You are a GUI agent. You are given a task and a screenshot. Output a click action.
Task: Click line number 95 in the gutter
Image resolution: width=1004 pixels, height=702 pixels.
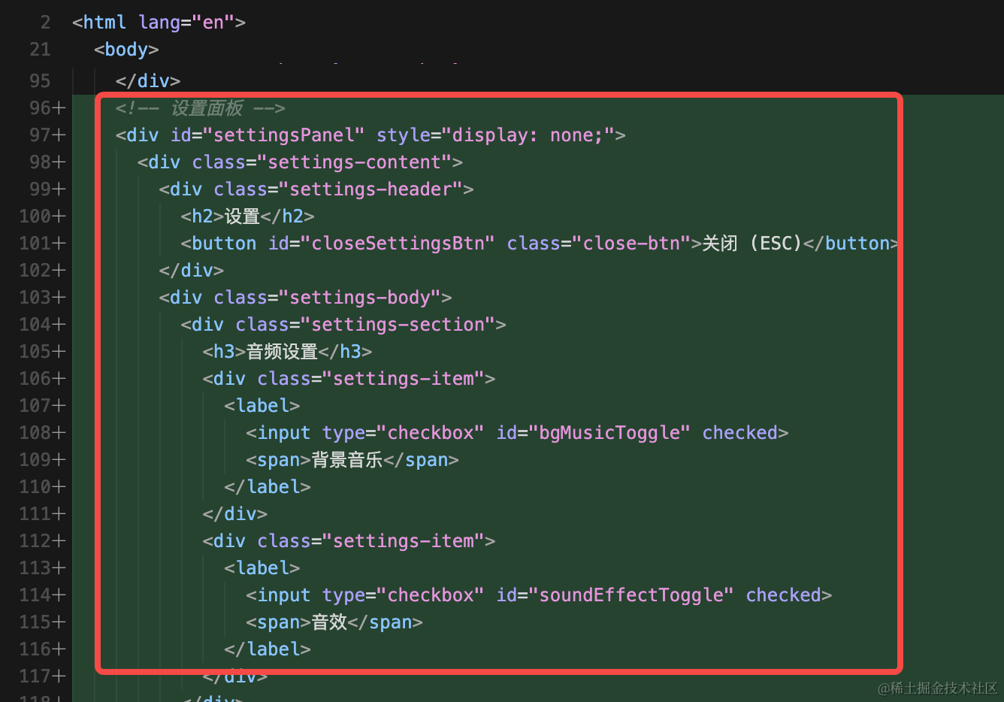[41, 80]
